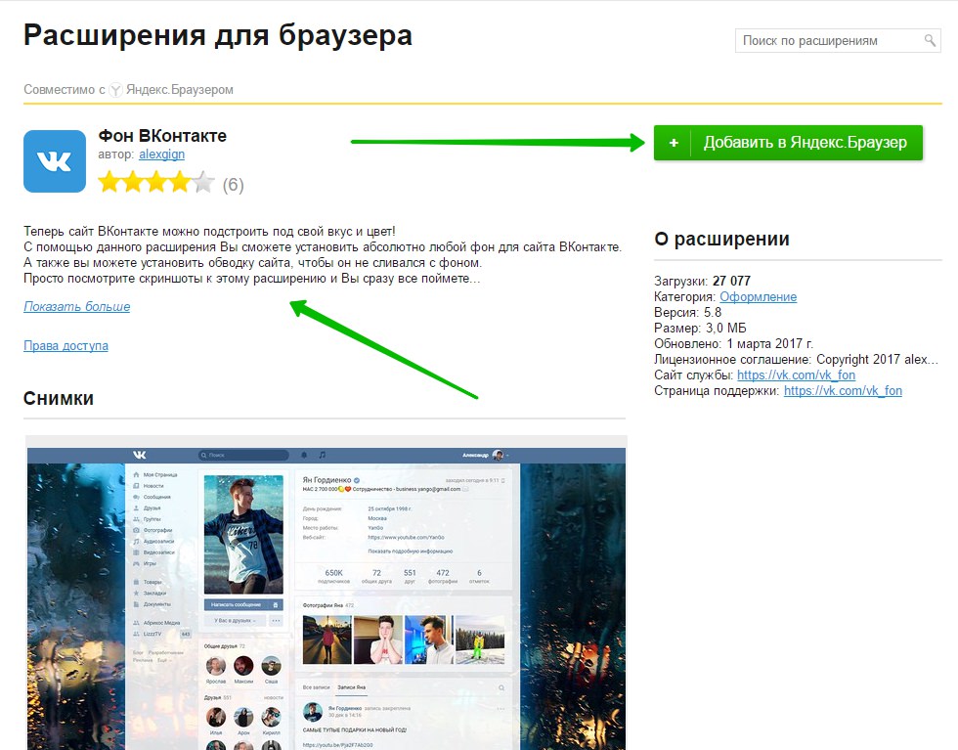Image resolution: width=958 pixels, height=750 pixels.
Task: Open Страница поддержки vk.com/vk_fon link
Action: click(x=843, y=390)
